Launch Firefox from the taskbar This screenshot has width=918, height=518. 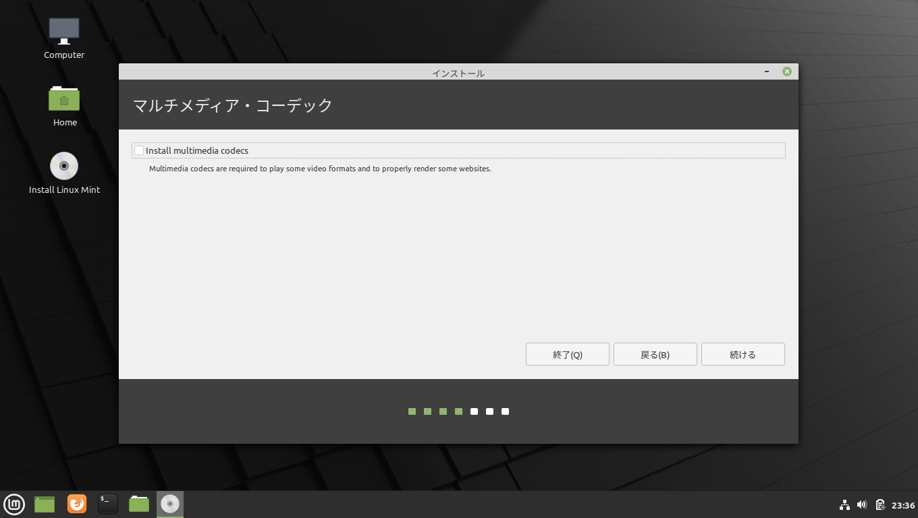pyautogui.click(x=77, y=504)
